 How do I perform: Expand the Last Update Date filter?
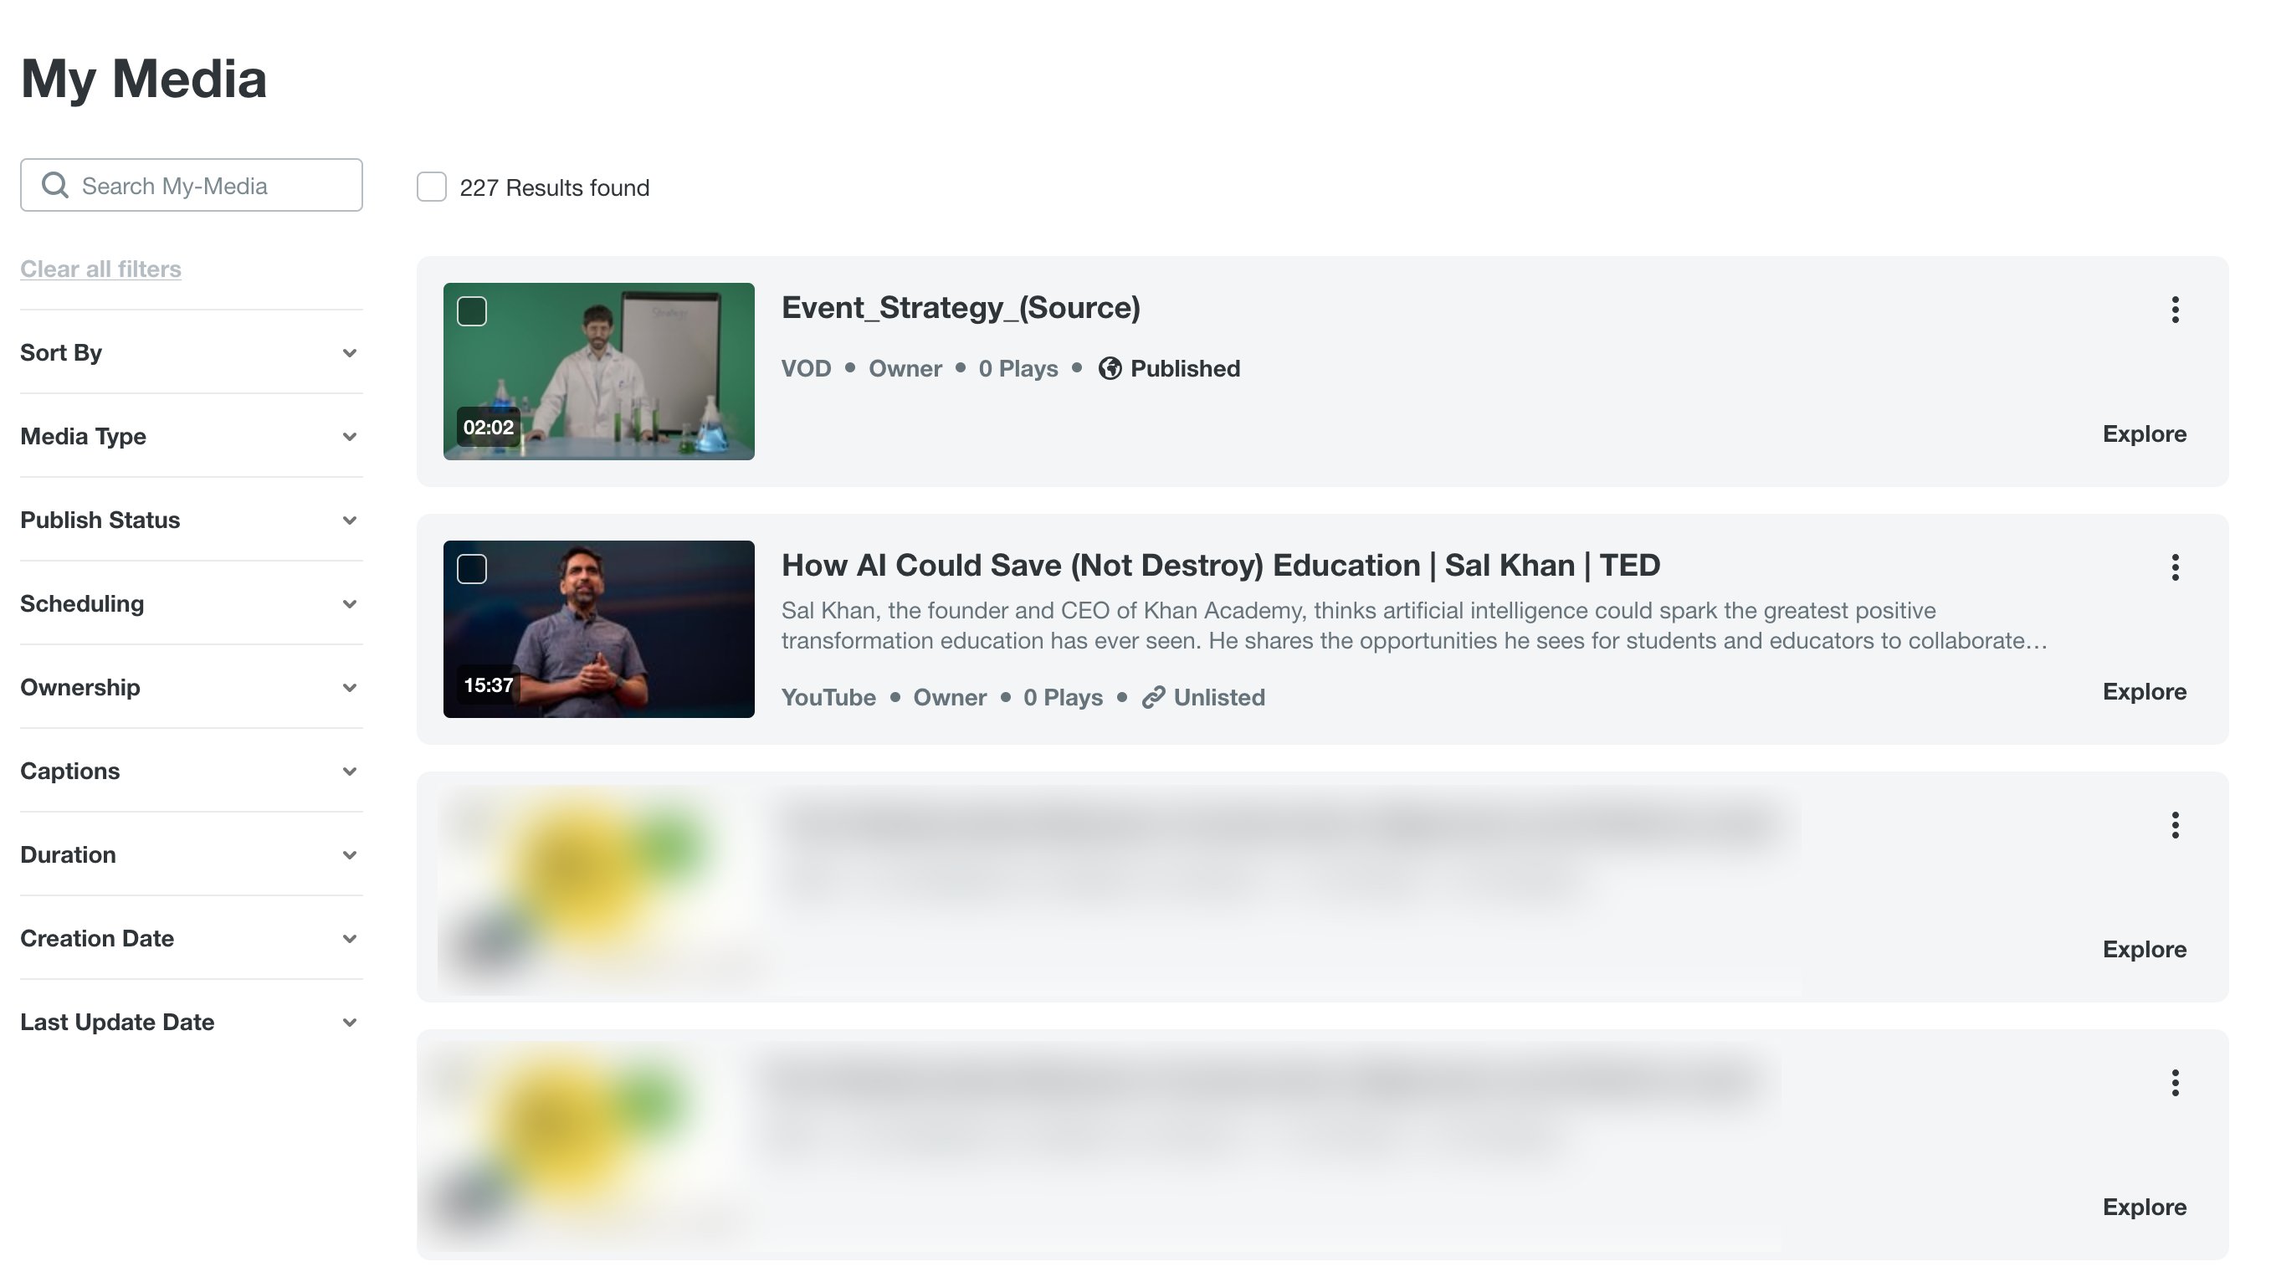(x=191, y=1023)
